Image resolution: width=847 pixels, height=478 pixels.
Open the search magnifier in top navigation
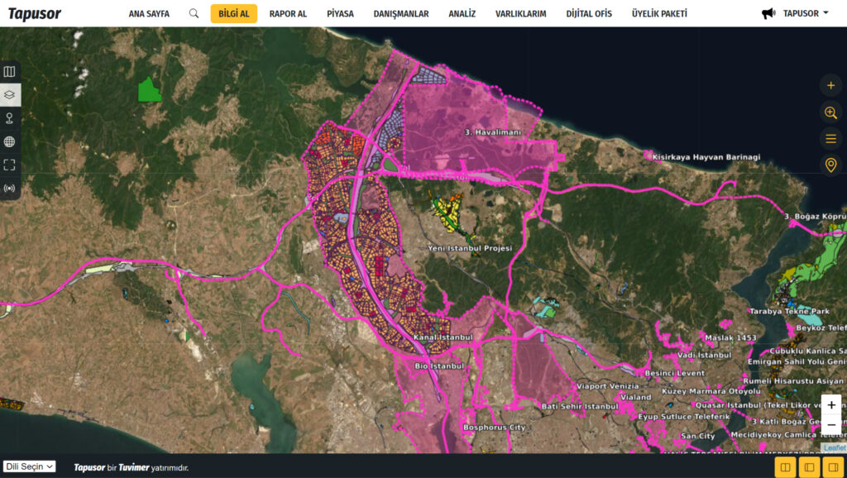tap(194, 13)
